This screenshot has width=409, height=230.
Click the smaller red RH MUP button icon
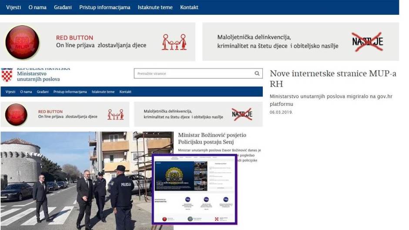point(16,115)
